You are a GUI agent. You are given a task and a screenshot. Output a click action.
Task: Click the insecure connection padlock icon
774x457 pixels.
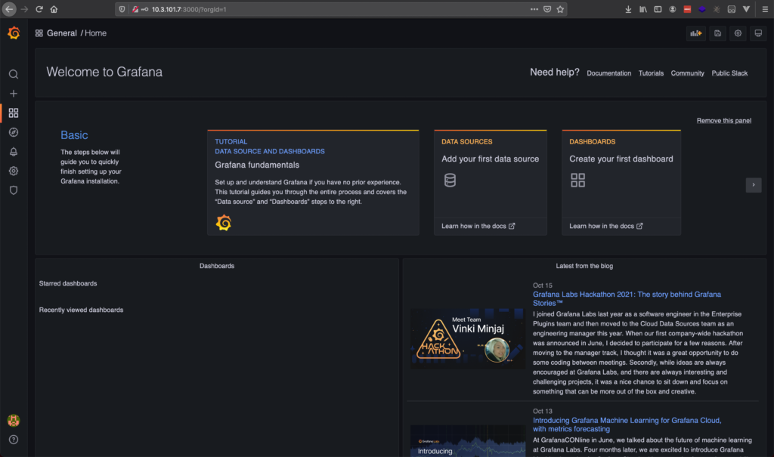(135, 9)
